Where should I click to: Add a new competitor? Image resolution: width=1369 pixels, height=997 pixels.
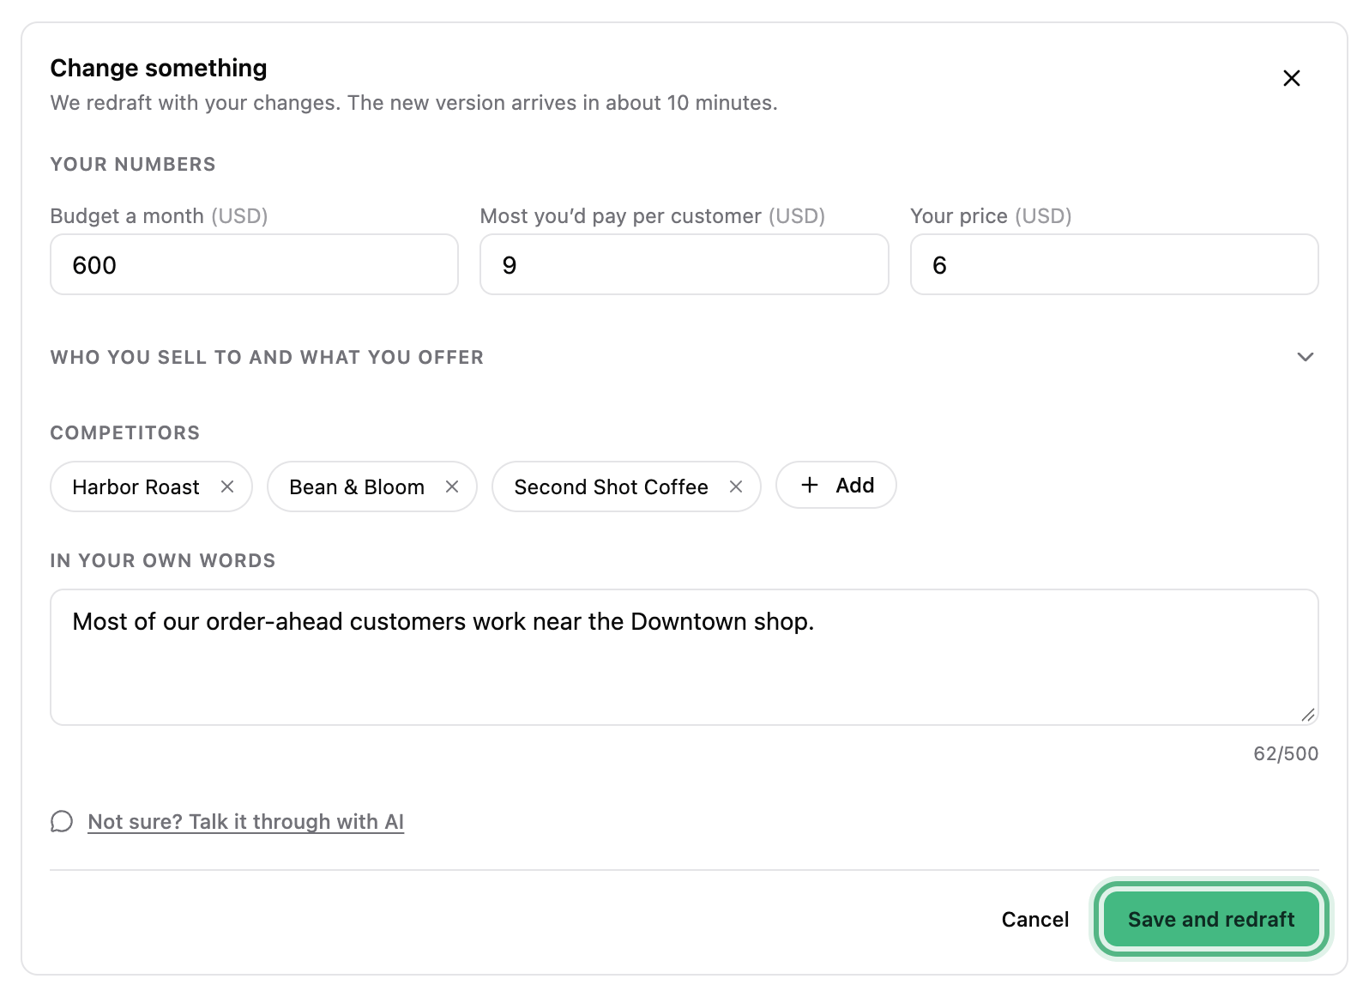(836, 486)
